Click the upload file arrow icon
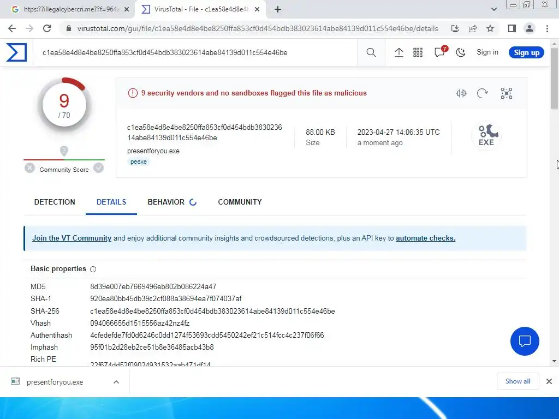This screenshot has height=419, width=559. (x=399, y=52)
